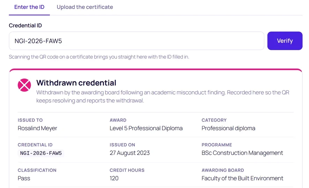Click the CREDENTIAL ID label in results
309x188 pixels.
coord(35,145)
